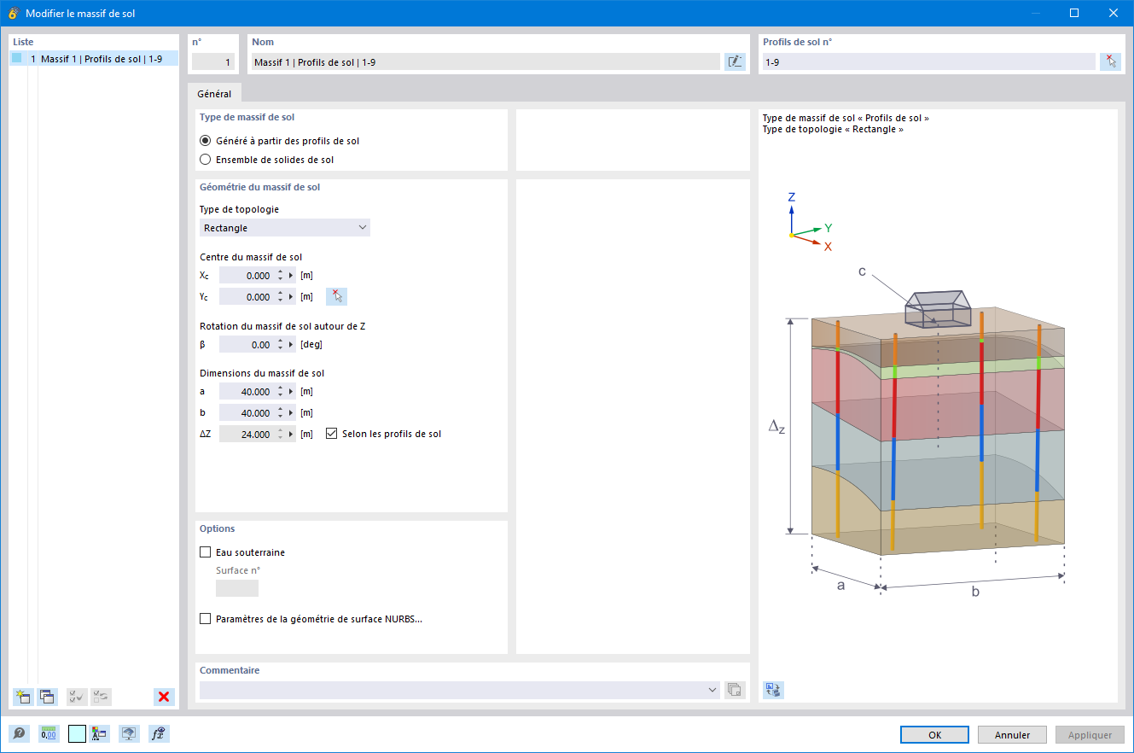This screenshot has width=1134, height=753.
Task: Click the invert selection icon below the list
Action: tap(101, 697)
